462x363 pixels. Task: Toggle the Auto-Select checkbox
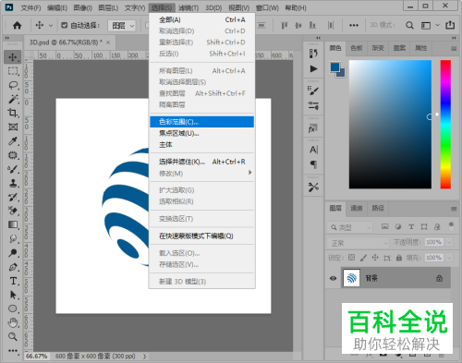(64, 25)
